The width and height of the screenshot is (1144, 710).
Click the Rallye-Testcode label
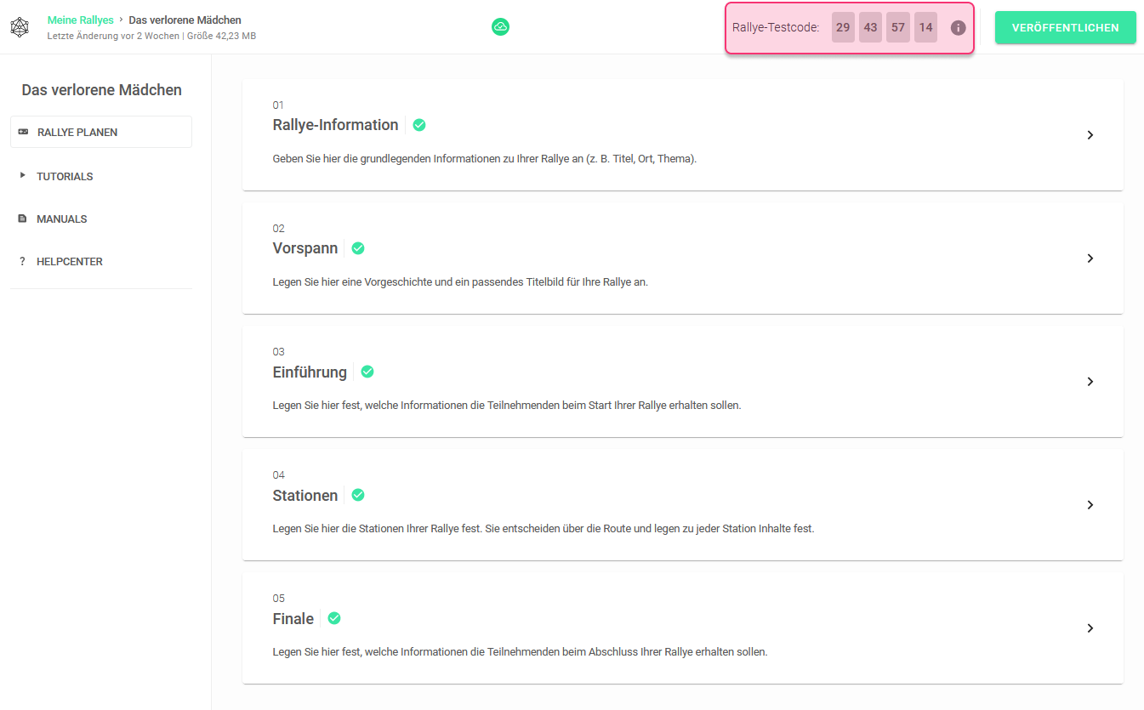[776, 27]
